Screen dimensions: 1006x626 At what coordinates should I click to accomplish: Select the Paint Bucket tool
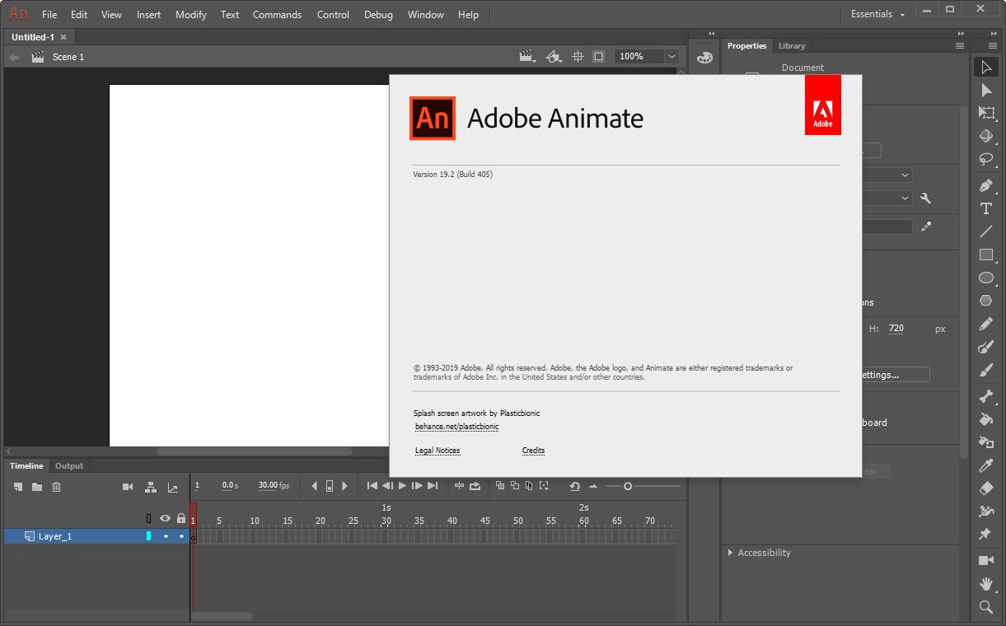tap(986, 419)
